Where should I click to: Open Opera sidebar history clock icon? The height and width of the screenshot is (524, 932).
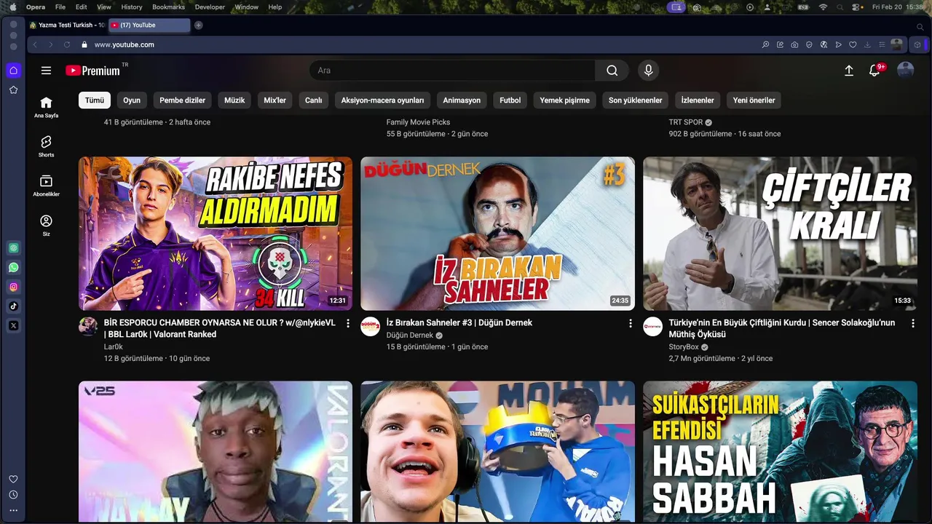click(13, 495)
